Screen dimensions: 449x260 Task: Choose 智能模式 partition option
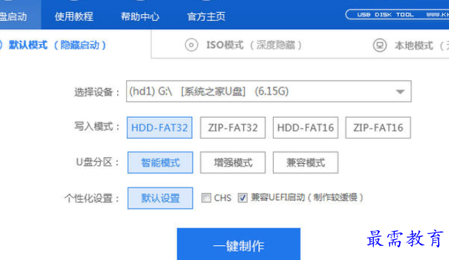coord(160,162)
